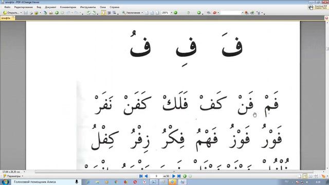Click the icon right of search field

point(247,13)
